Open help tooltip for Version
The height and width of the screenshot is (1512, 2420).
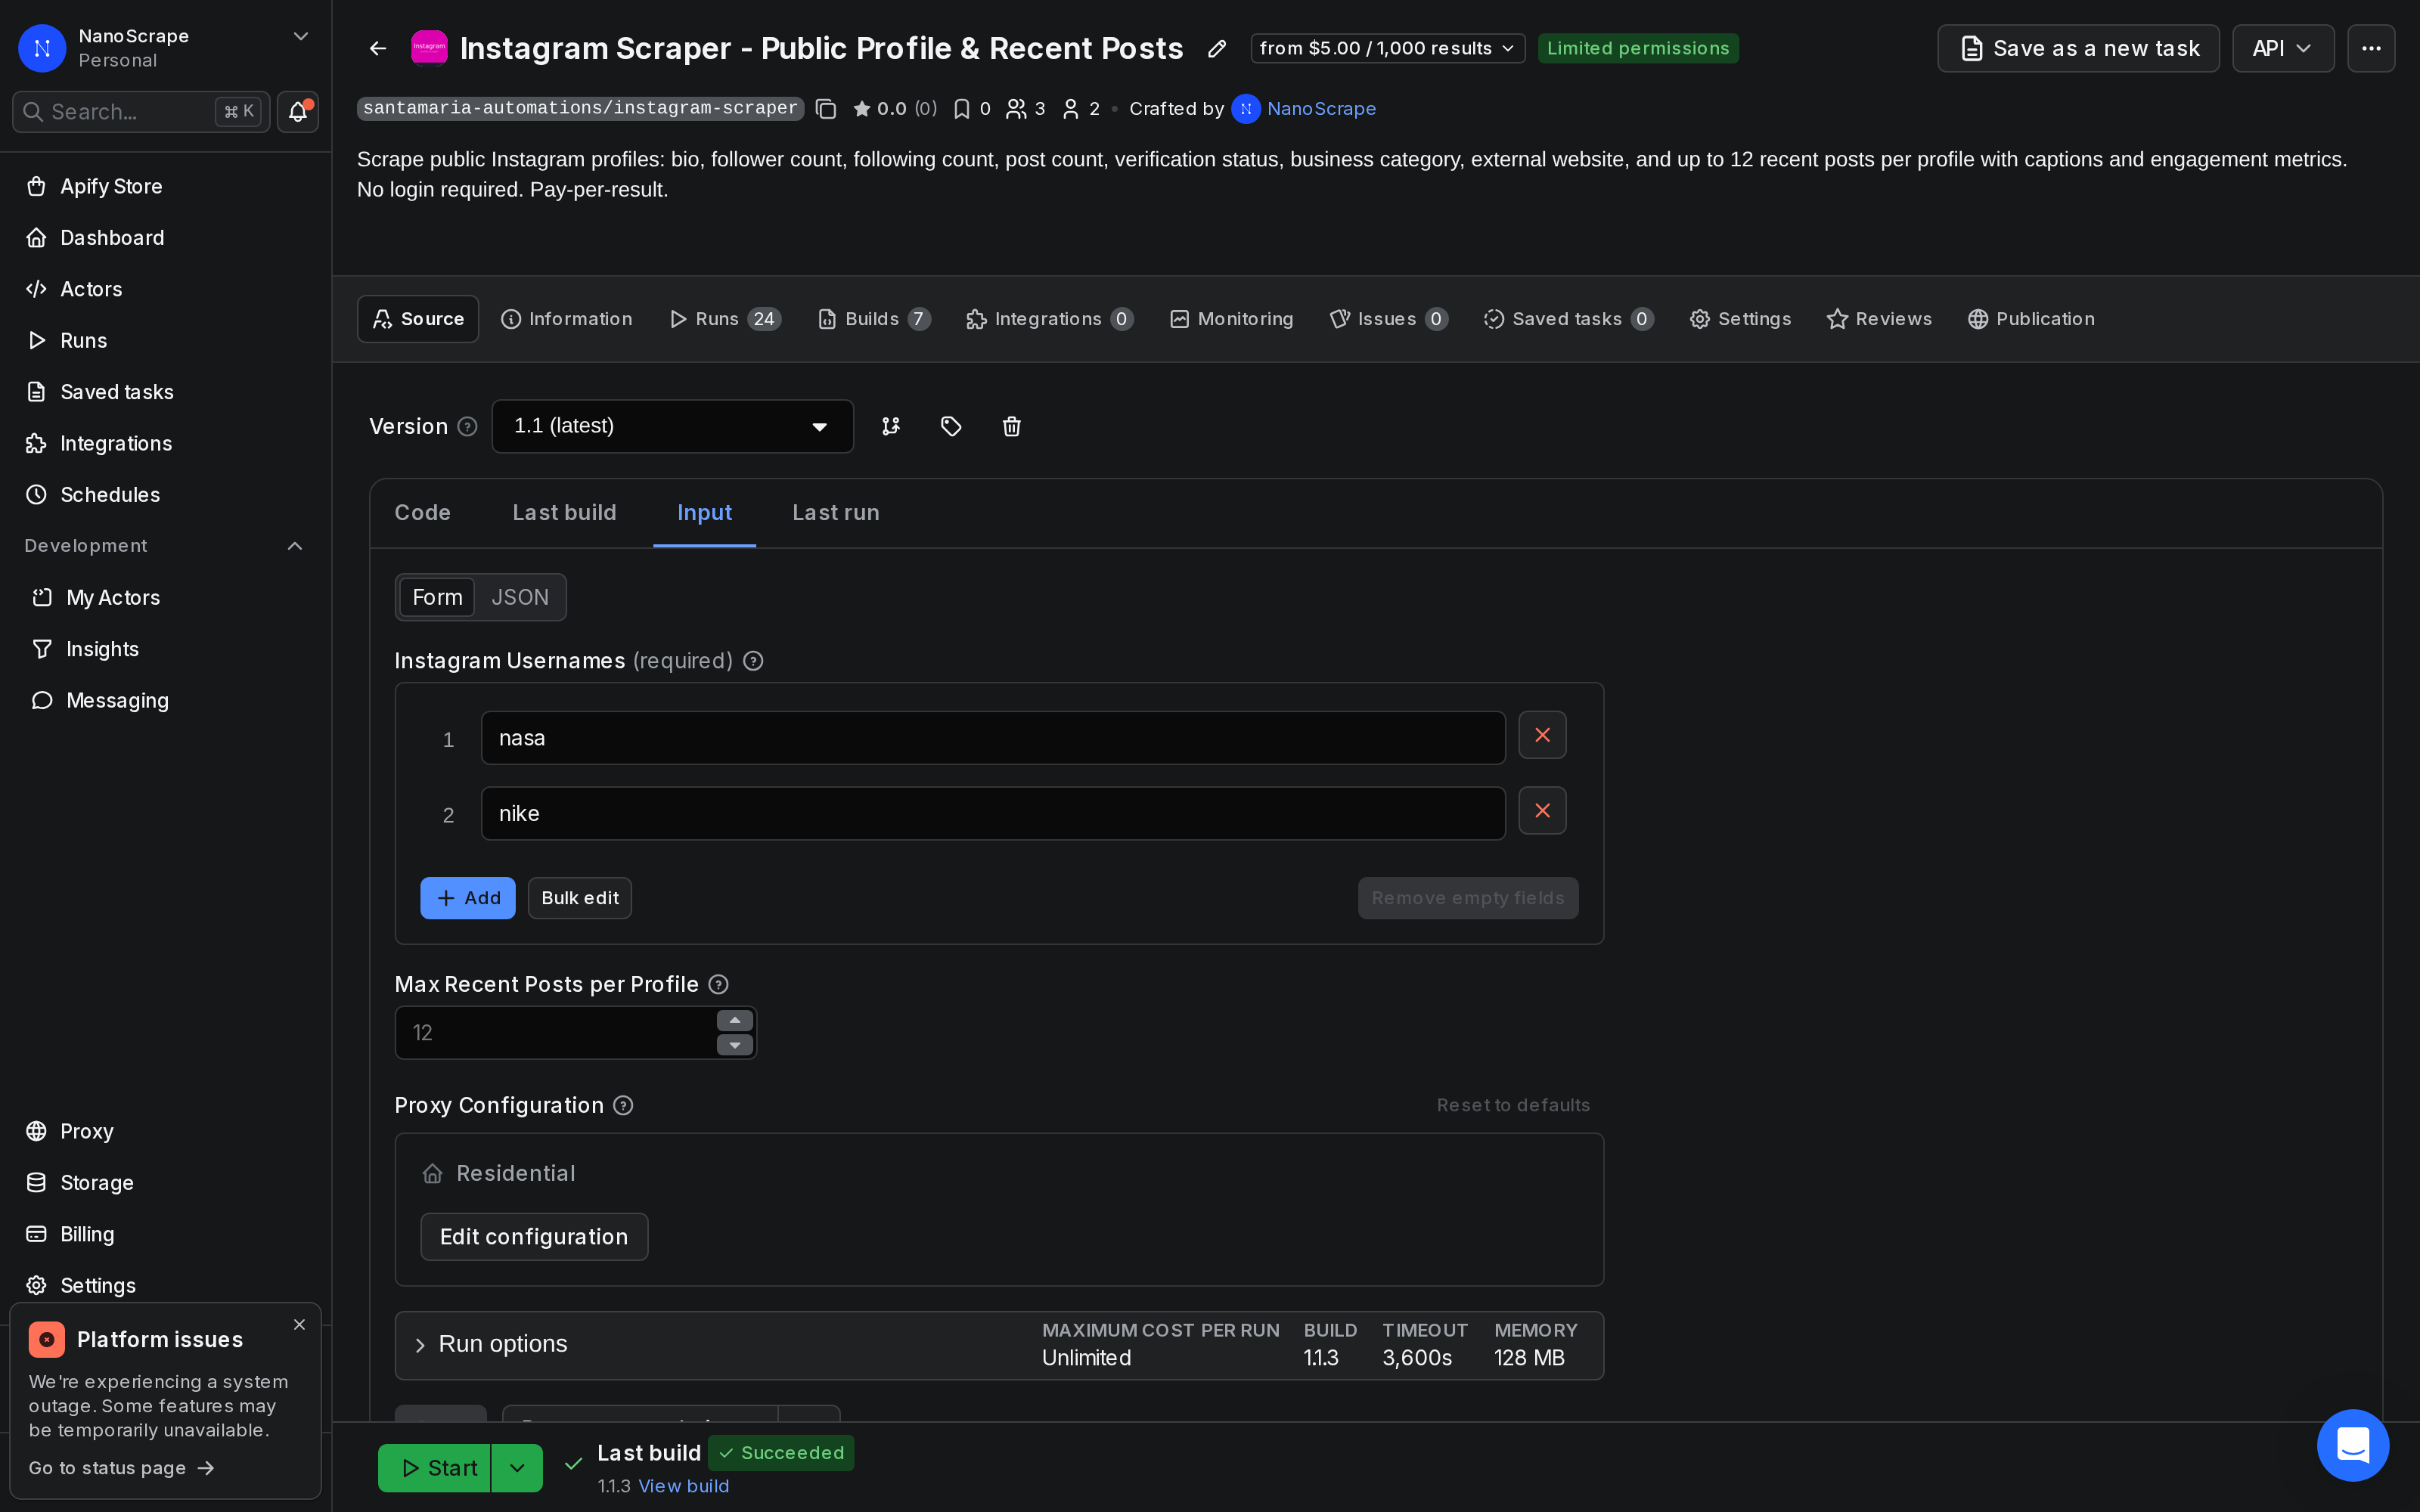(467, 427)
